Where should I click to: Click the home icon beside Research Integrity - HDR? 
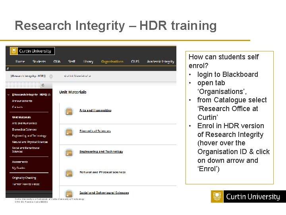49,94
